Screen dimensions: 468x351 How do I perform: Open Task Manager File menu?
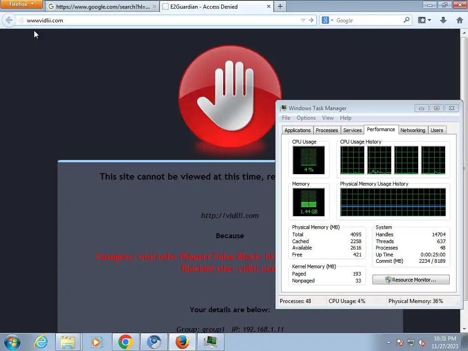[x=286, y=118]
